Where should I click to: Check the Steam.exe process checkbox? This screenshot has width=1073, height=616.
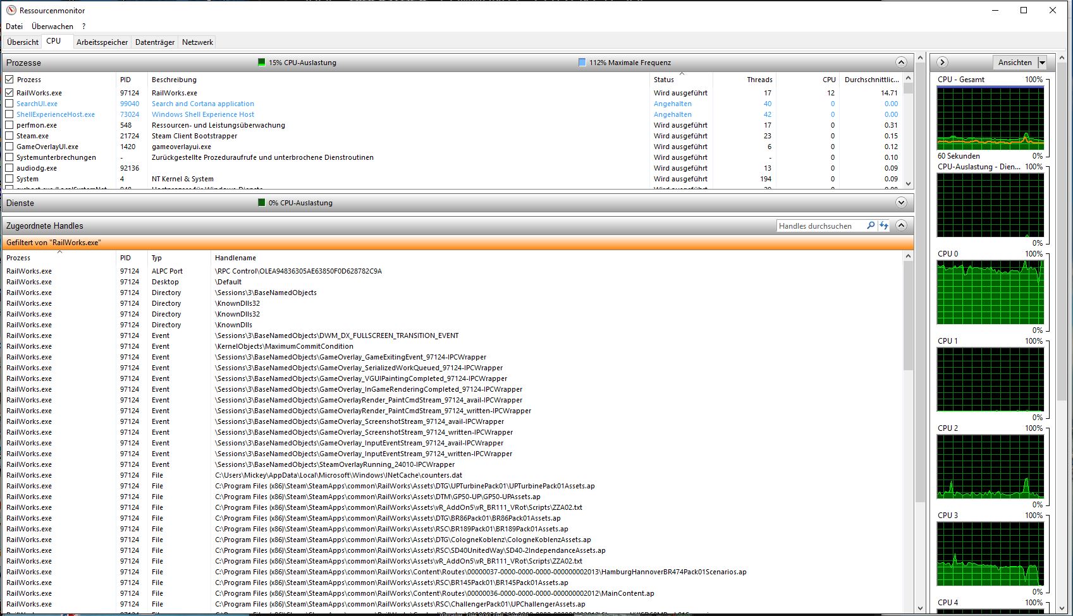tap(9, 136)
